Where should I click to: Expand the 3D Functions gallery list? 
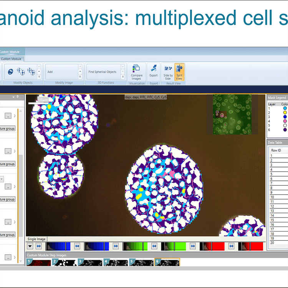click(x=123, y=76)
